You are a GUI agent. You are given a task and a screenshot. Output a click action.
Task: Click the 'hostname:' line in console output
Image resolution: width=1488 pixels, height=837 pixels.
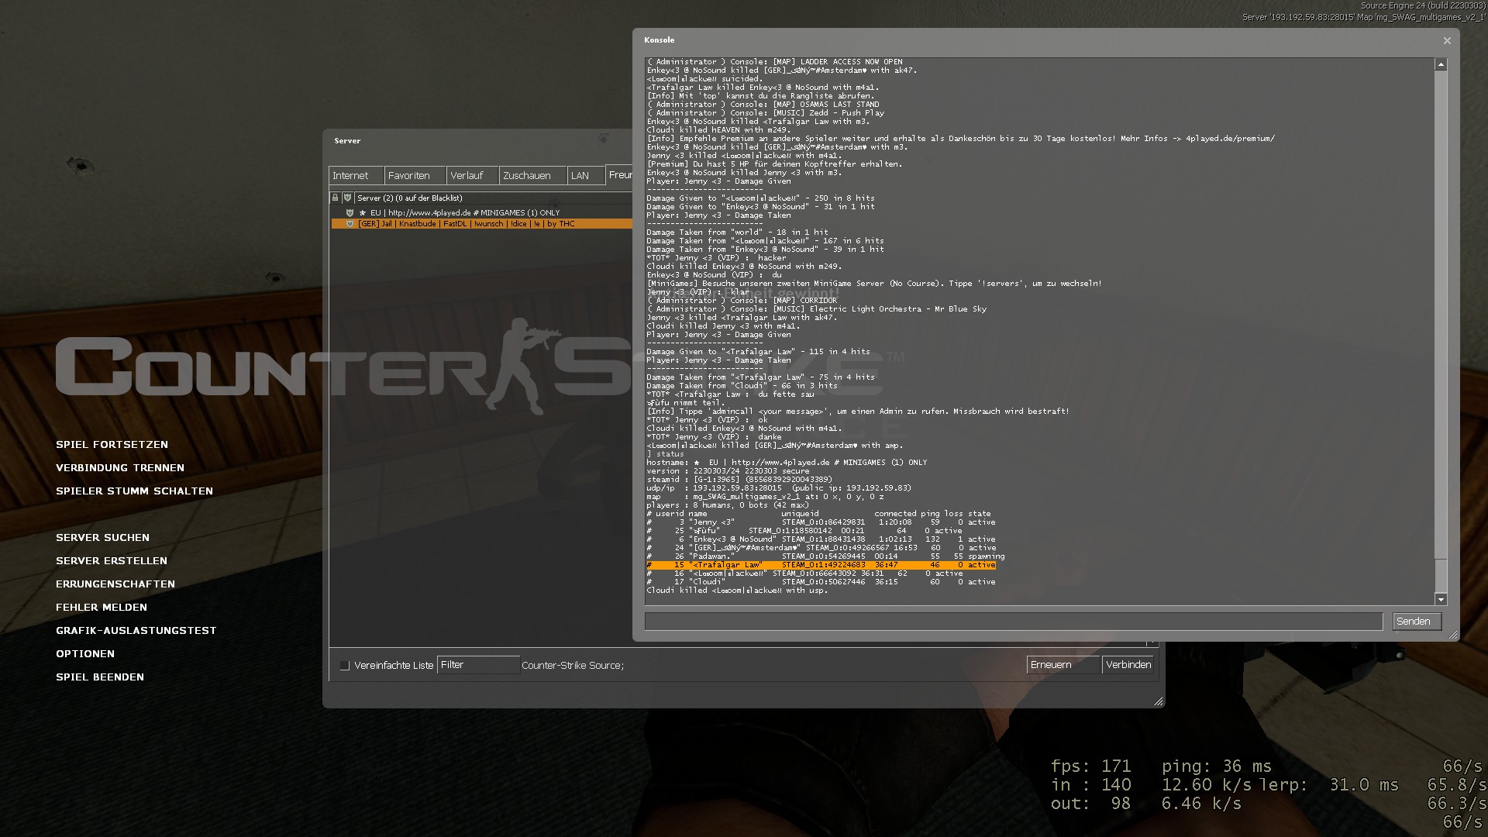pos(787,463)
